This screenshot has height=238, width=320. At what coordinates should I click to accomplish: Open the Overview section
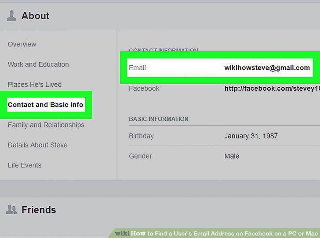coord(22,44)
